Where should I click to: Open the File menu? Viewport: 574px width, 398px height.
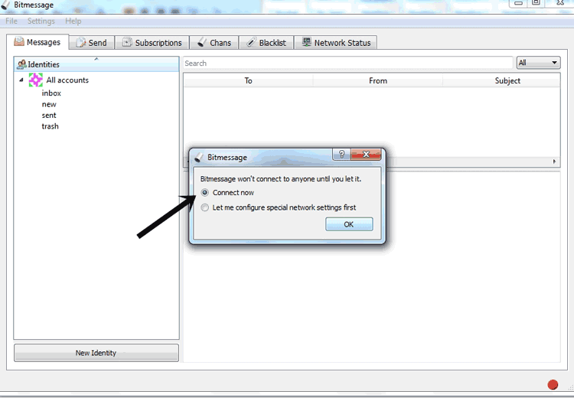click(11, 21)
